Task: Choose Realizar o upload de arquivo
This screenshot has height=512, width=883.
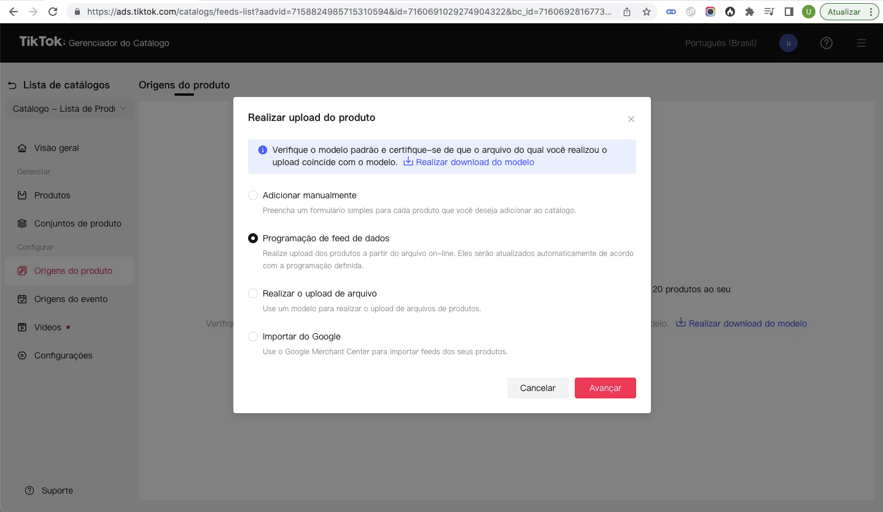Action: coord(253,293)
